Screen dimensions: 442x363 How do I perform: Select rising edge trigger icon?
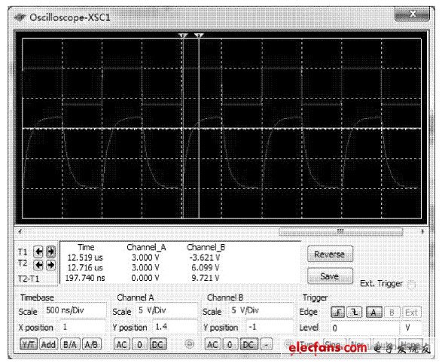pos(337,312)
